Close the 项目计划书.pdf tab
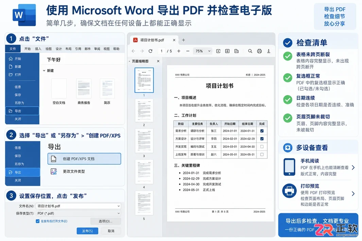 tap(174, 40)
